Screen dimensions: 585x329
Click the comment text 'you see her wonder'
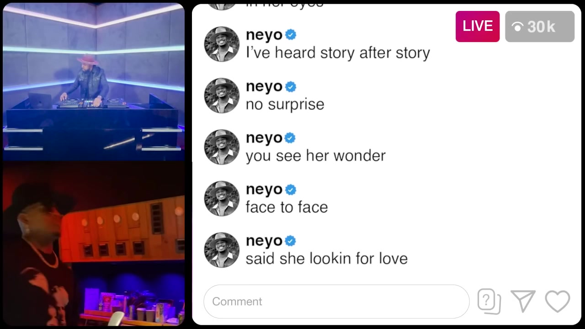tap(315, 156)
